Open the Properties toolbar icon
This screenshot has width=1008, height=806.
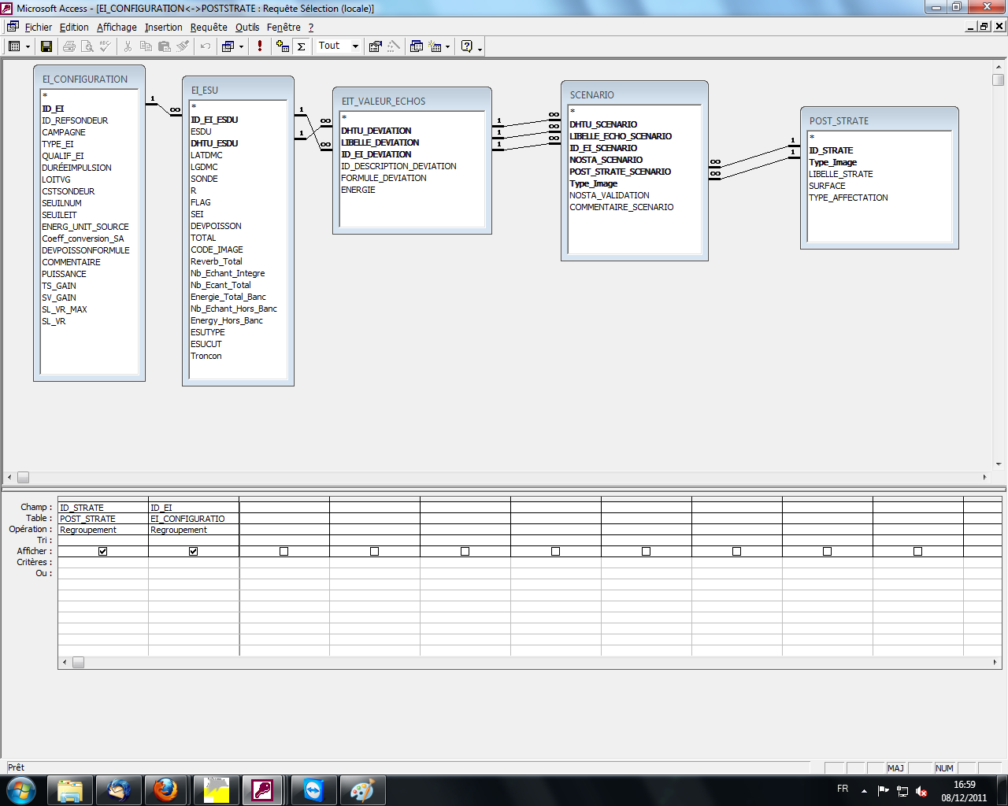(x=376, y=46)
